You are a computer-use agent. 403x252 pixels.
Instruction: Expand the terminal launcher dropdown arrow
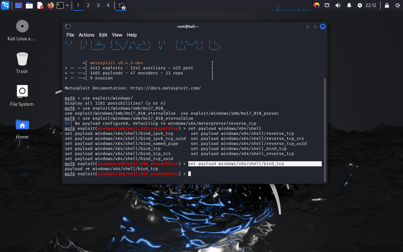pyautogui.click(x=67, y=5)
